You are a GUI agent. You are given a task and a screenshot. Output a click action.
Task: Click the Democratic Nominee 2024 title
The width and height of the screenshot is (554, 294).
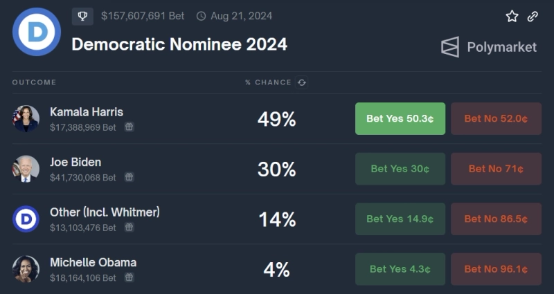click(x=179, y=44)
